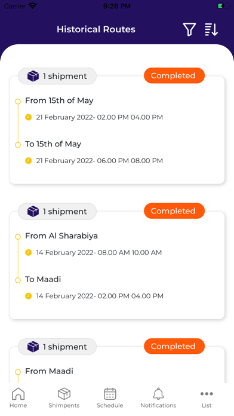The image size is (234, 416).
Task: Select the To Maadi destination
Action: pos(43,279)
